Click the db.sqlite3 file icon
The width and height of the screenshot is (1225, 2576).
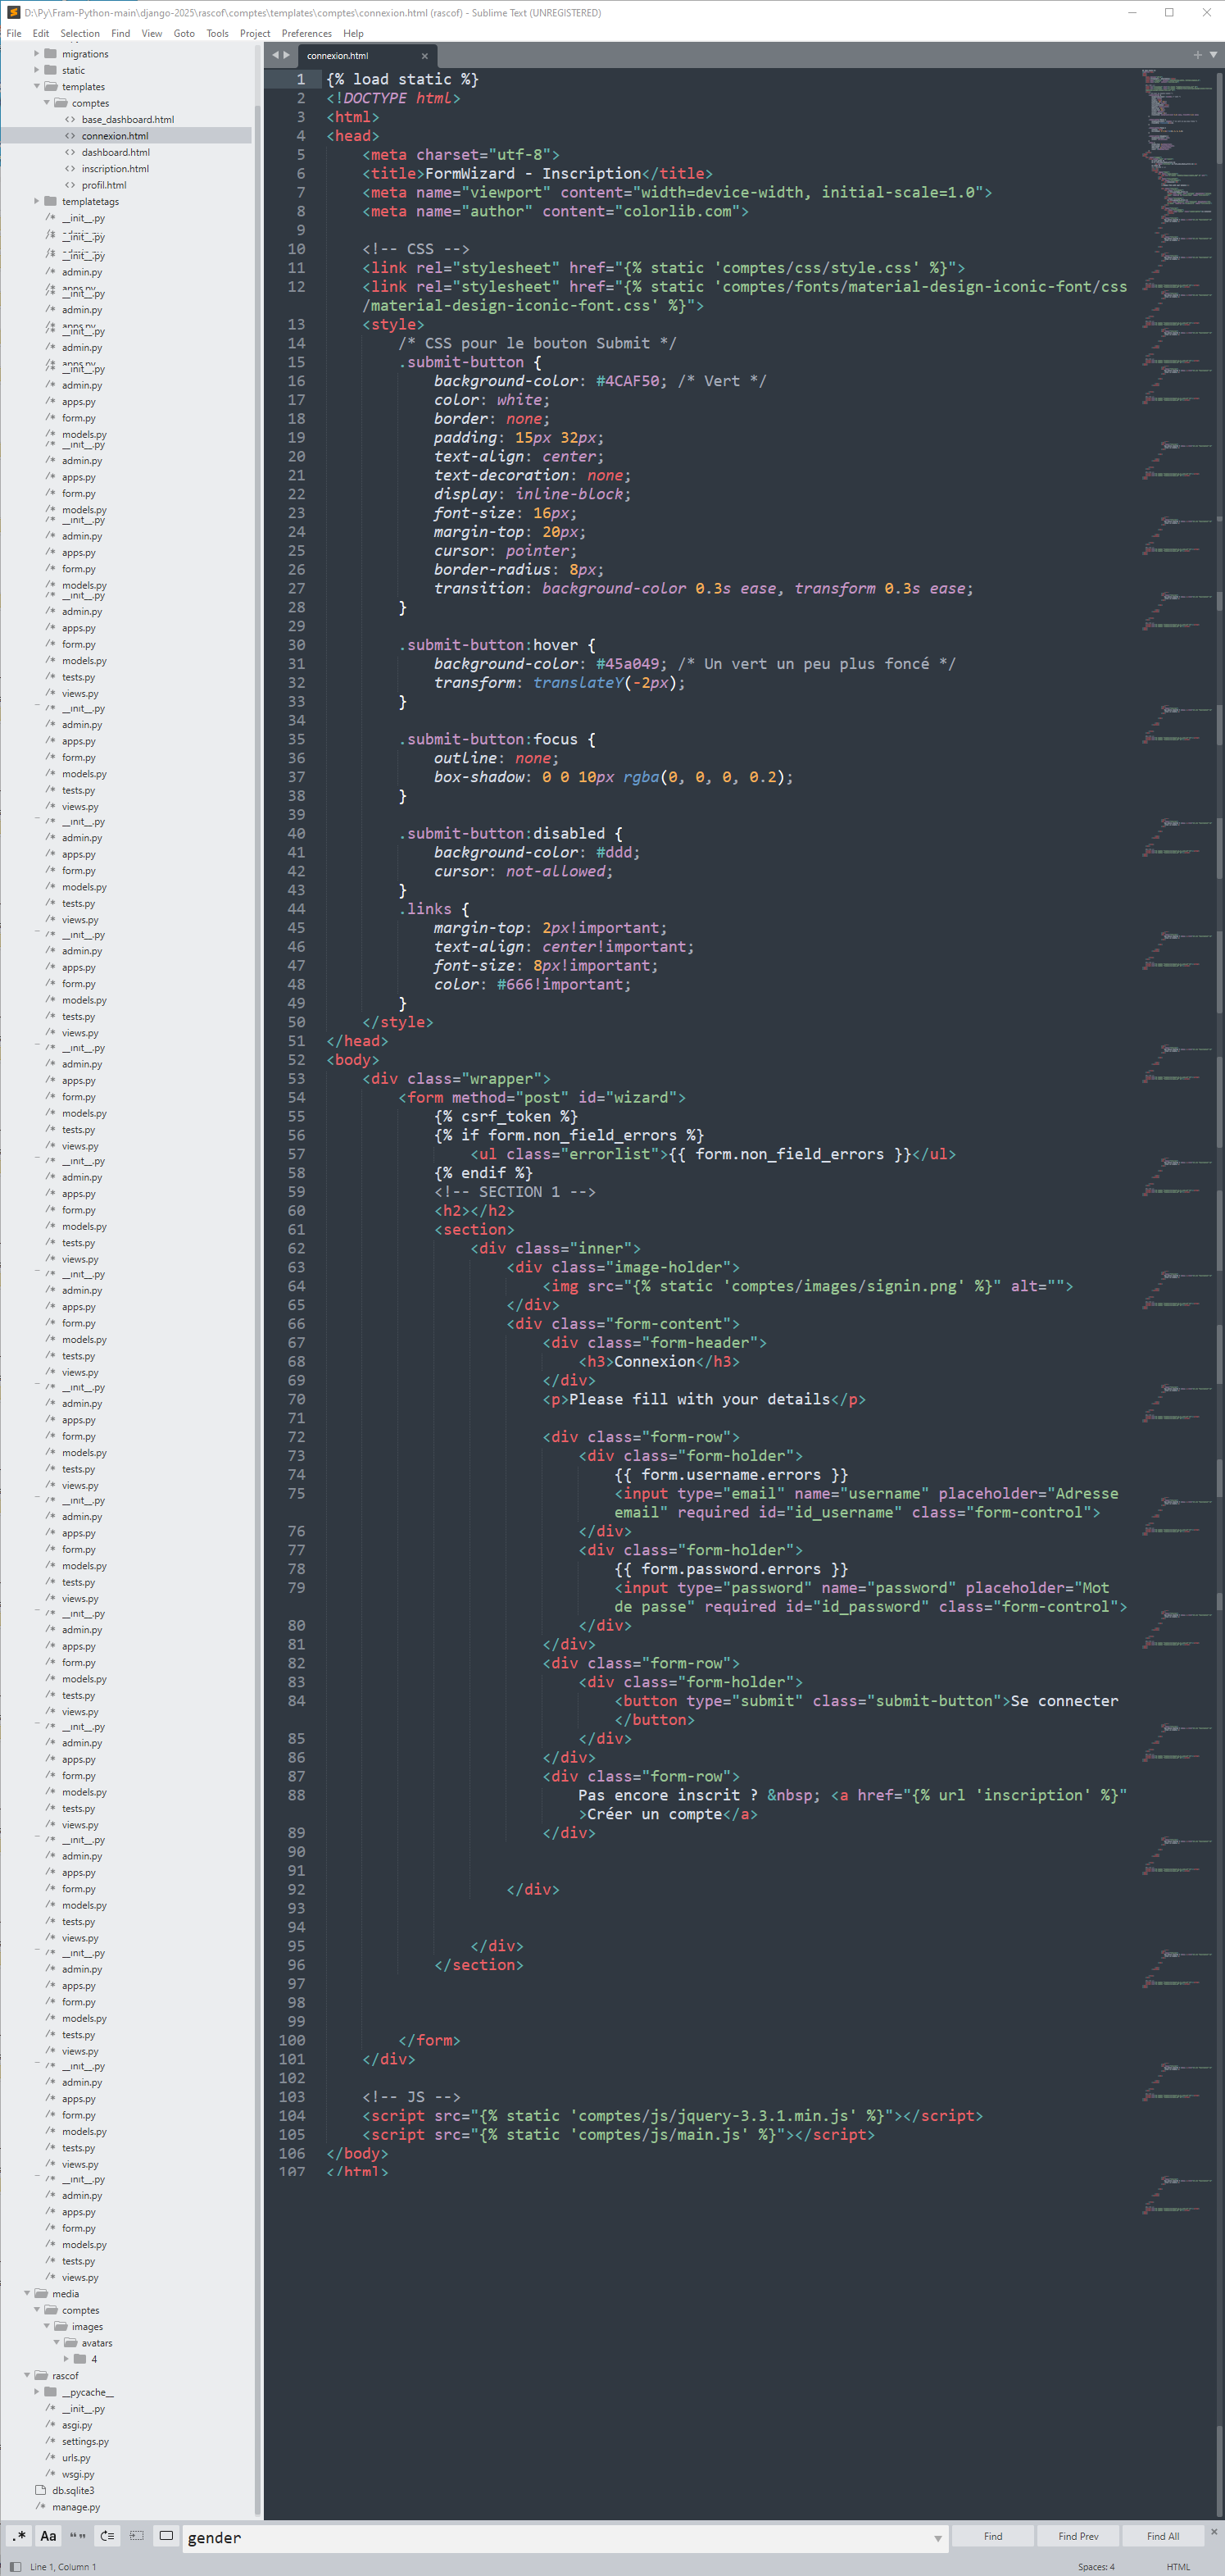(x=41, y=2490)
